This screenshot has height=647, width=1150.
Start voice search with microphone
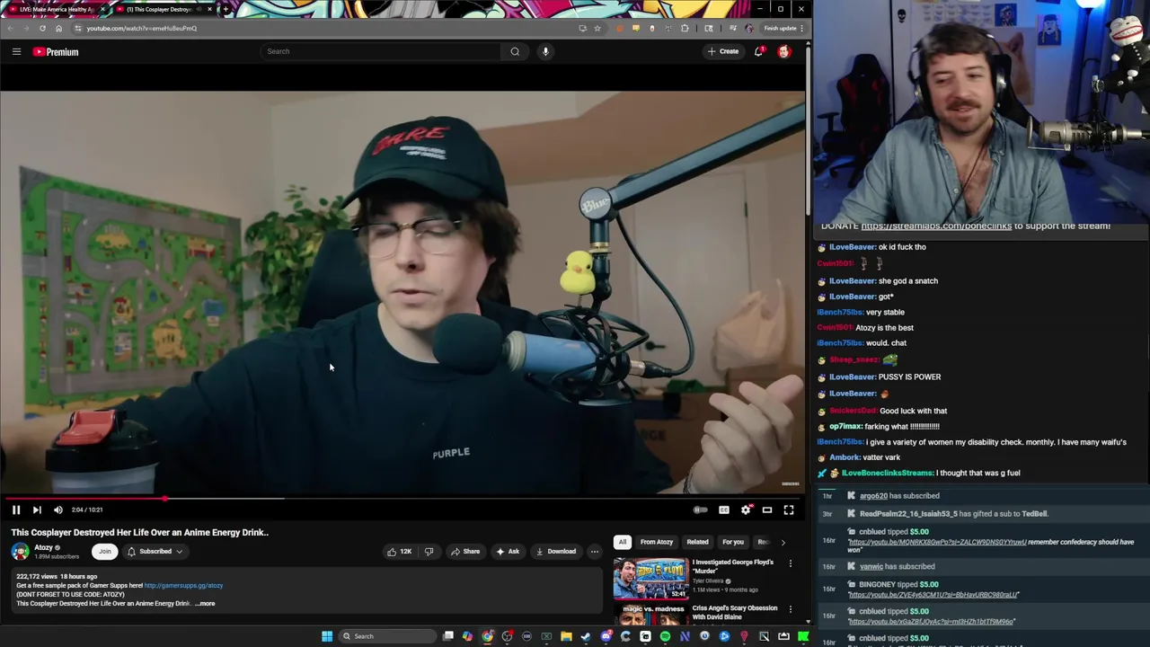coord(545,51)
